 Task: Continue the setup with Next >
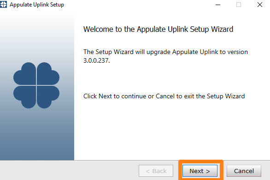200,171
